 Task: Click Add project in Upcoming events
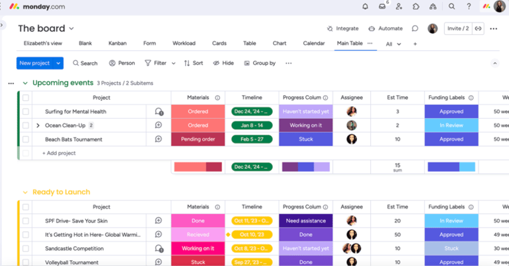coord(59,153)
